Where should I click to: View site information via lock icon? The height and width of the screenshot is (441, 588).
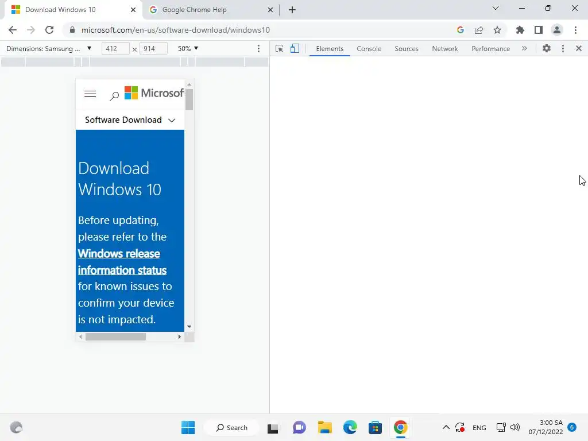tap(72, 30)
